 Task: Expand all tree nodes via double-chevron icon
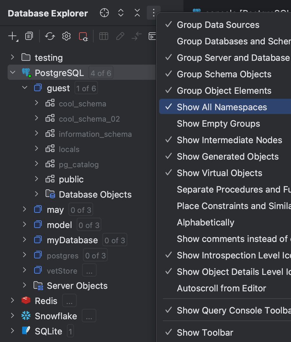coord(121,13)
